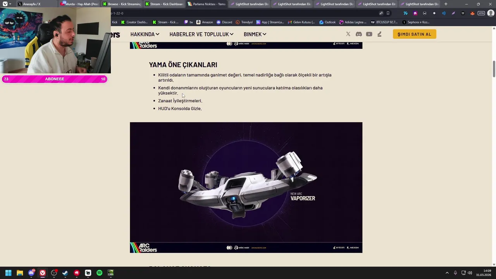Open the Adidas Legtea bookmark
Viewport: 496px width, 279px height.
[x=353, y=22]
